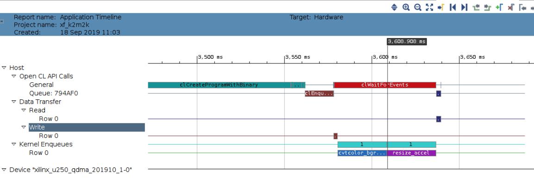The image size is (534, 185).
Task: Select the General row label
Action: click(41, 85)
